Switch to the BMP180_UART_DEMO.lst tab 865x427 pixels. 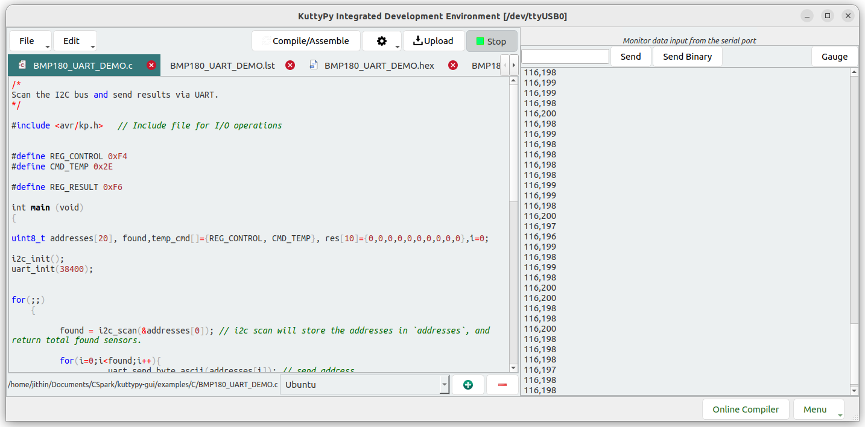tap(223, 65)
